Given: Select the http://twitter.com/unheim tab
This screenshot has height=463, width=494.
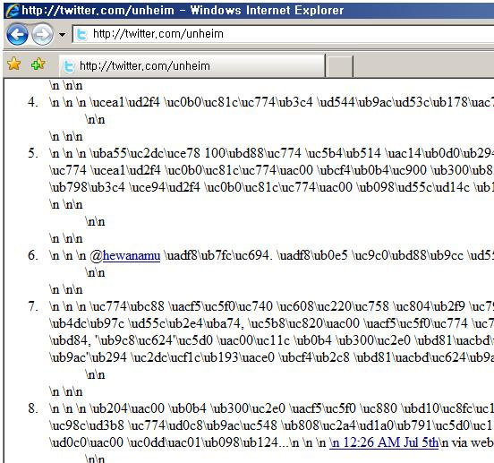Looking at the screenshot, I should [x=192, y=65].
